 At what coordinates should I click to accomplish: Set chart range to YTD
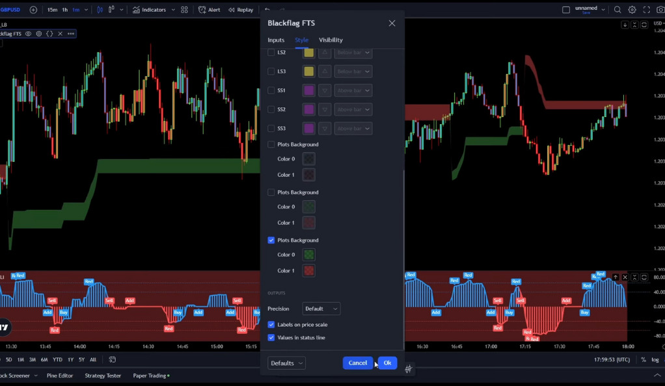coord(57,360)
